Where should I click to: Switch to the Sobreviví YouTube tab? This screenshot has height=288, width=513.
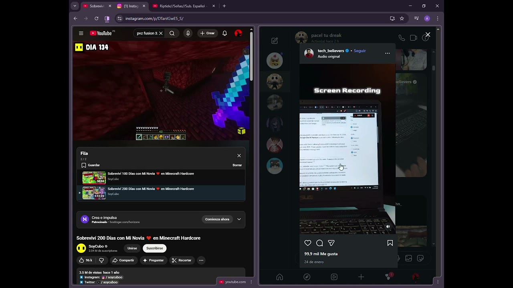coord(97,6)
